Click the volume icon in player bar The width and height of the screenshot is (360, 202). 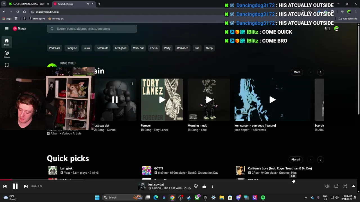pyautogui.click(x=327, y=186)
